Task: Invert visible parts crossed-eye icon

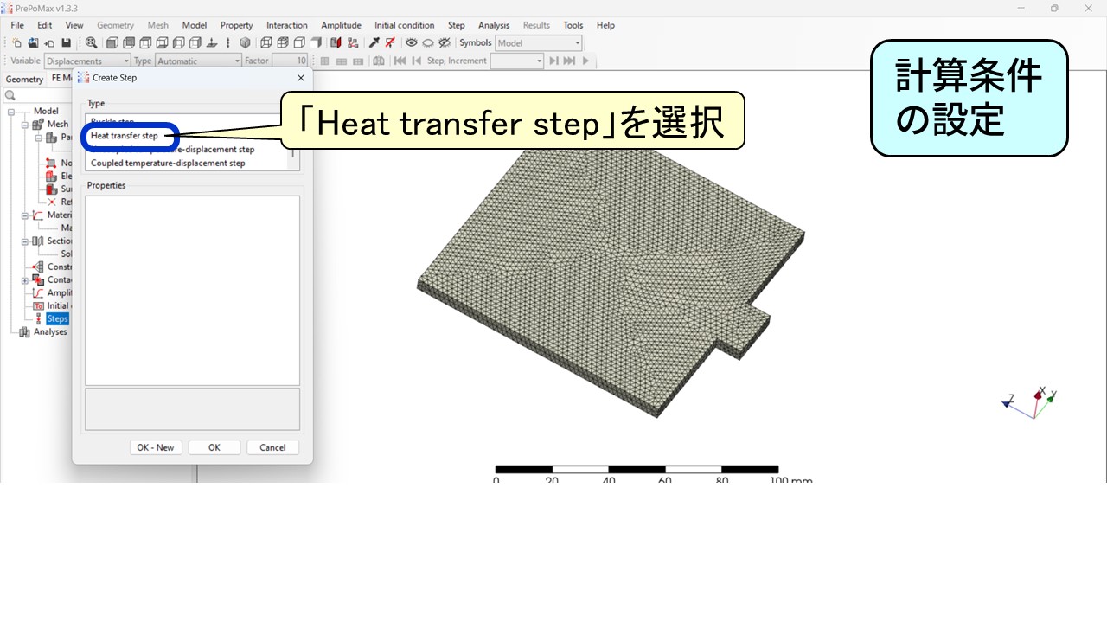Action: [x=445, y=42]
